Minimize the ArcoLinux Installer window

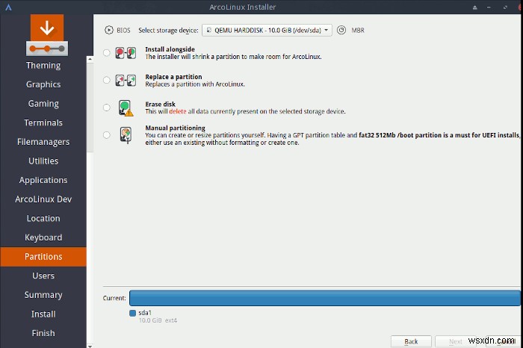pyautogui.click(x=489, y=7)
